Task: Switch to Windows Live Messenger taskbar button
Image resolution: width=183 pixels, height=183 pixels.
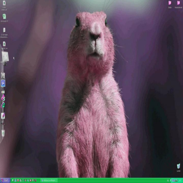Action: 49,180
